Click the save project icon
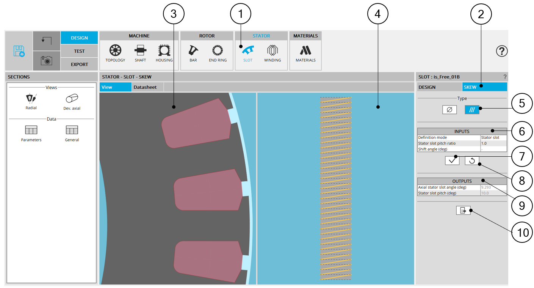Image resolution: width=534 pixels, height=288 pixels. point(19,51)
